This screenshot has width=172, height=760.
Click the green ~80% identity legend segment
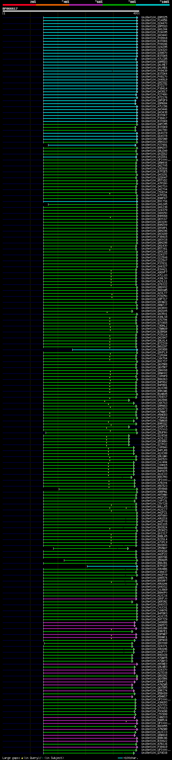point(119,5)
